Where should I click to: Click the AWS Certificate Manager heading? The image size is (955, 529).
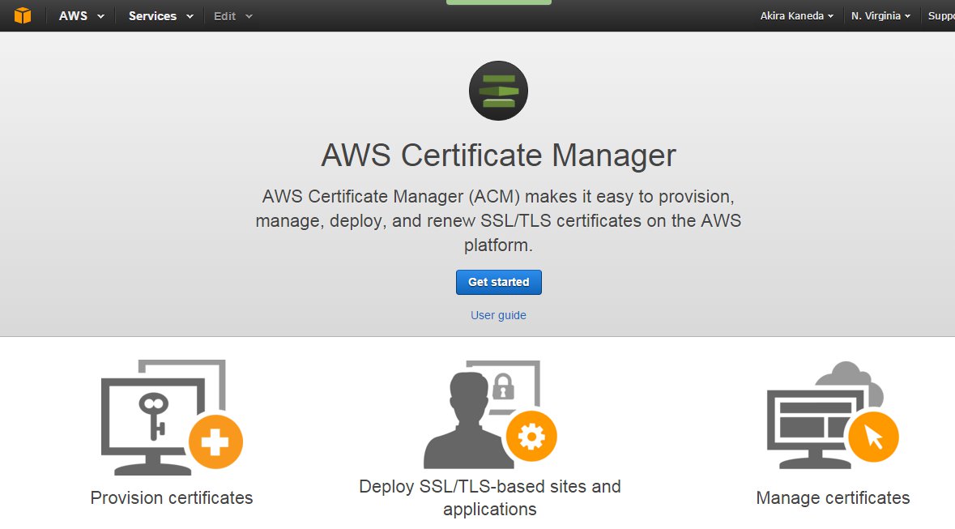click(x=498, y=155)
